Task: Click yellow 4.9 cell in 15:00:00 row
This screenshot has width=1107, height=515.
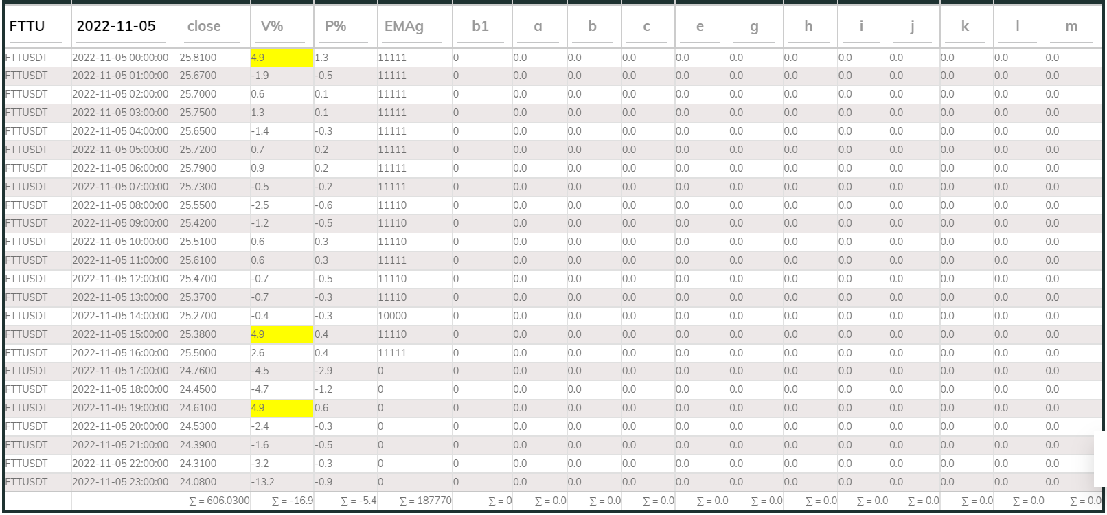Action: (x=282, y=334)
